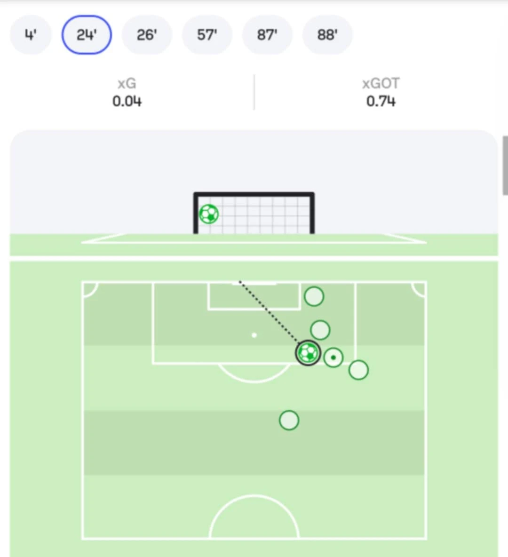Click the page scrollbar thumb on the right edge
The height and width of the screenshot is (557, 508).
click(x=505, y=165)
